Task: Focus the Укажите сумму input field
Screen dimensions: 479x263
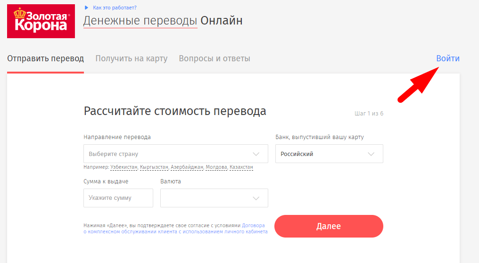Action: [118, 198]
